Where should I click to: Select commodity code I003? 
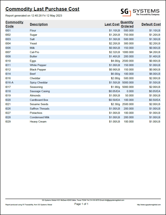tap(8, 39)
